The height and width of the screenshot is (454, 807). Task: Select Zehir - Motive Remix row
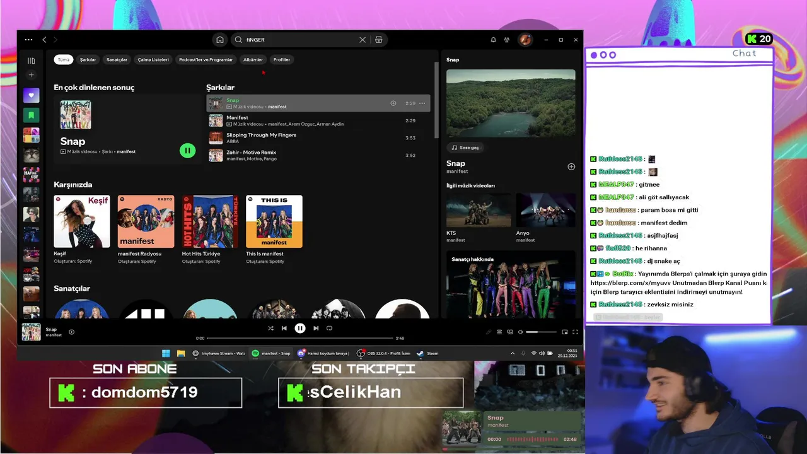(x=318, y=155)
